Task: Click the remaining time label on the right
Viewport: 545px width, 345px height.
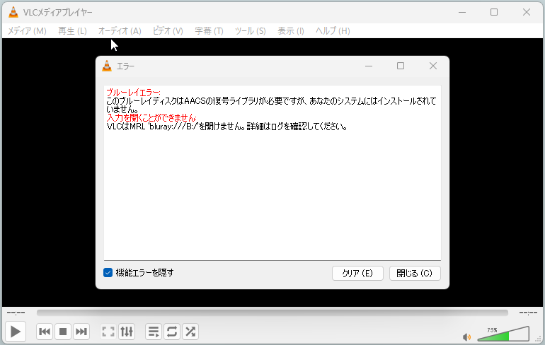Action: tap(528, 313)
